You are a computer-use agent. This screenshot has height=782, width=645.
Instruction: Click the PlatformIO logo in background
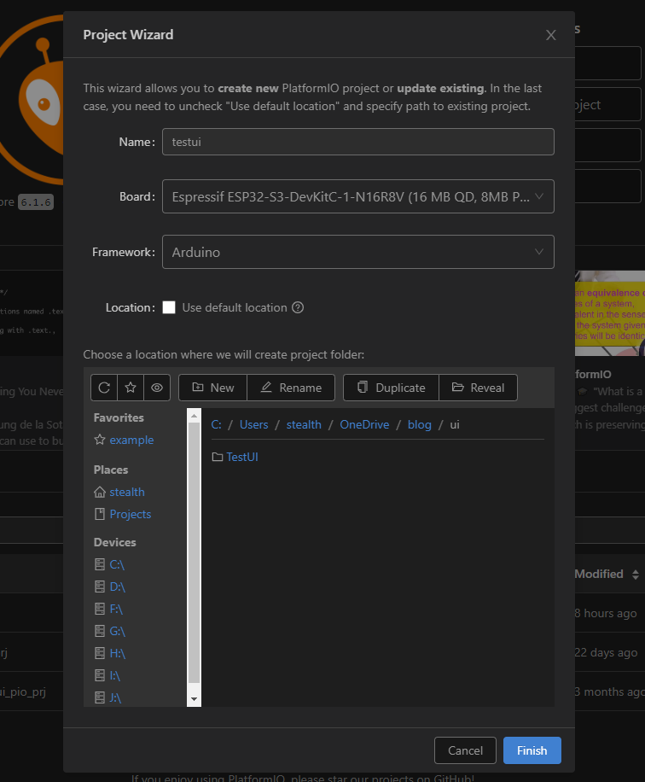click(32, 100)
